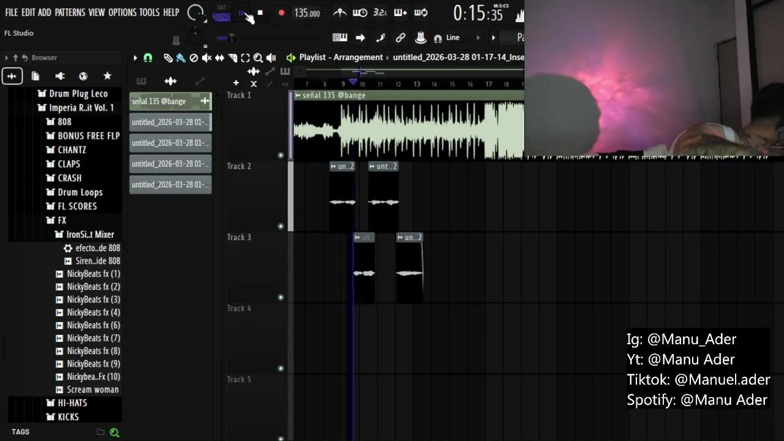Click the 135.000 tempo field
The height and width of the screenshot is (441, 784).
(x=307, y=13)
